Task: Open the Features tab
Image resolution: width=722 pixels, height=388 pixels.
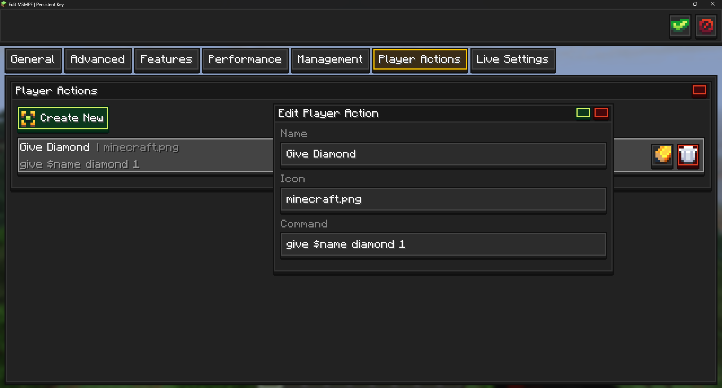Action: click(x=167, y=59)
